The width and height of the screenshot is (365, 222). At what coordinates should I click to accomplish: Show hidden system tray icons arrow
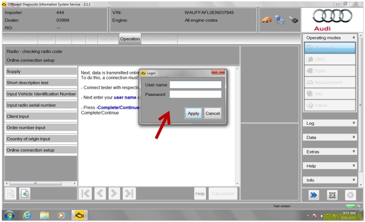(308, 216)
